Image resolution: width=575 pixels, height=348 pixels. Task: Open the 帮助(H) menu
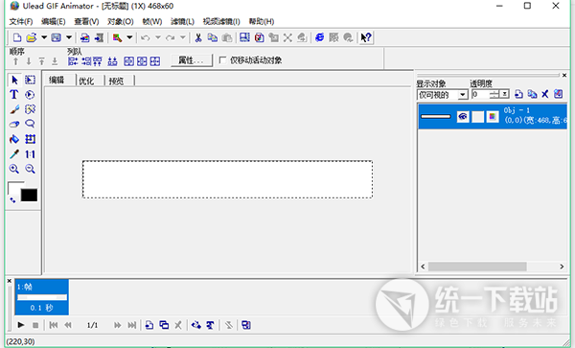point(262,22)
